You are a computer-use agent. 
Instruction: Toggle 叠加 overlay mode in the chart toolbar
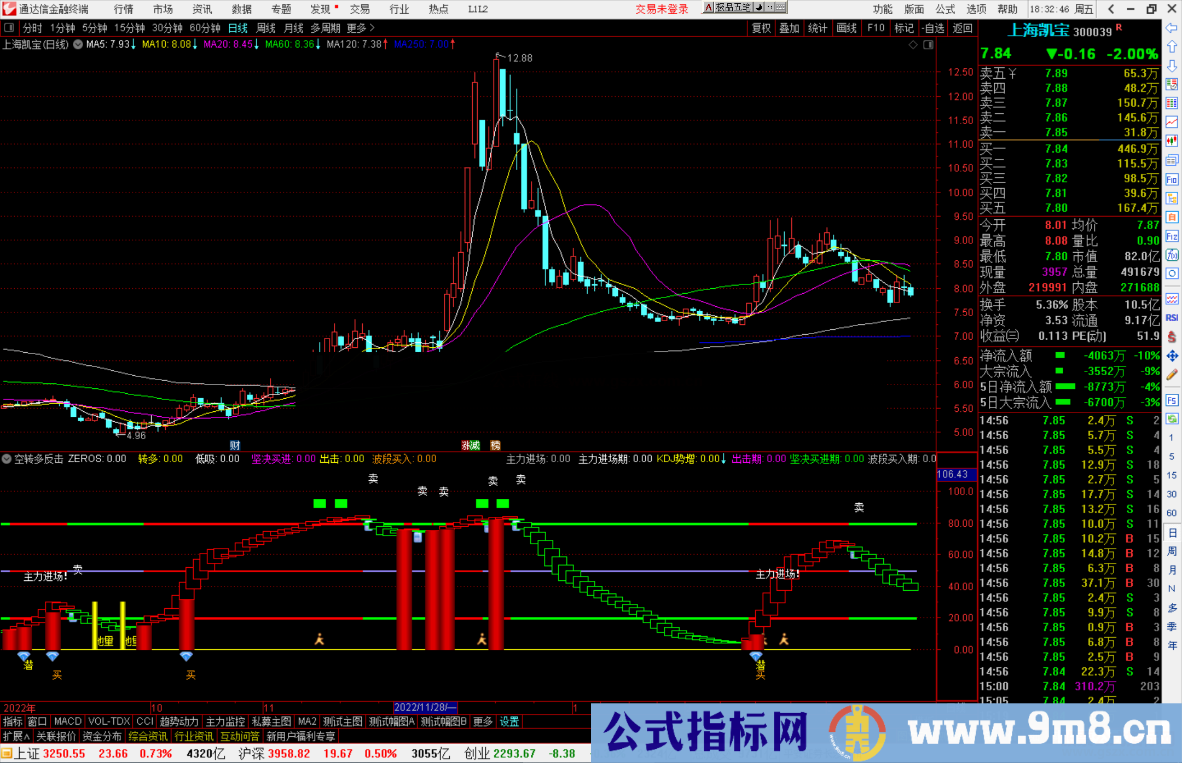[x=790, y=28]
